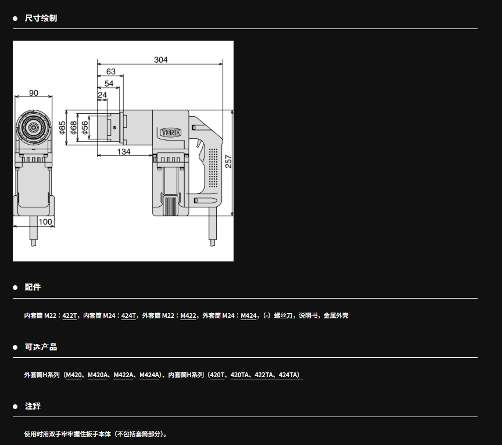This screenshot has width=502, height=445.
Task: Click the M424 link under 配件
Action: click(x=249, y=316)
